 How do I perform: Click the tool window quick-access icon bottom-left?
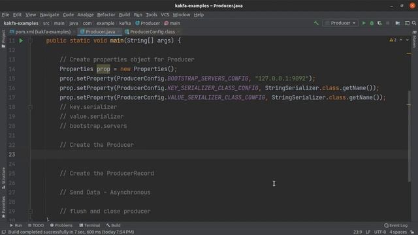pos(3,232)
